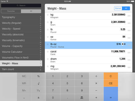Tap the reciprocal 1/x key
This screenshot has width=135, height=101.
pos(39,90)
